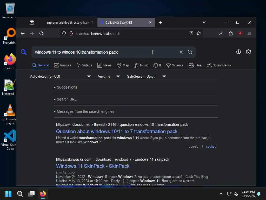Open Task View on taskbar

click(x=31, y=193)
